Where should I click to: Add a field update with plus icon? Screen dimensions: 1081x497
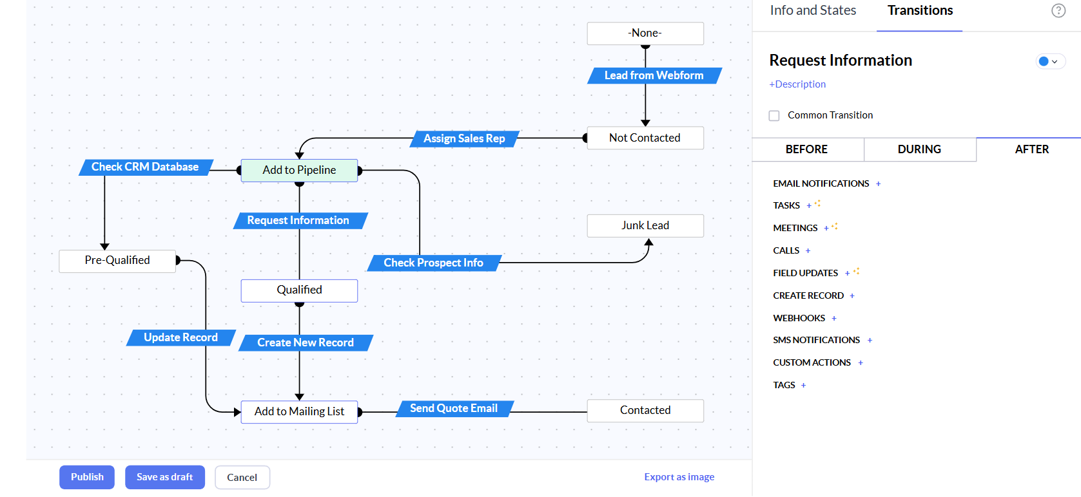pos(847,274)
